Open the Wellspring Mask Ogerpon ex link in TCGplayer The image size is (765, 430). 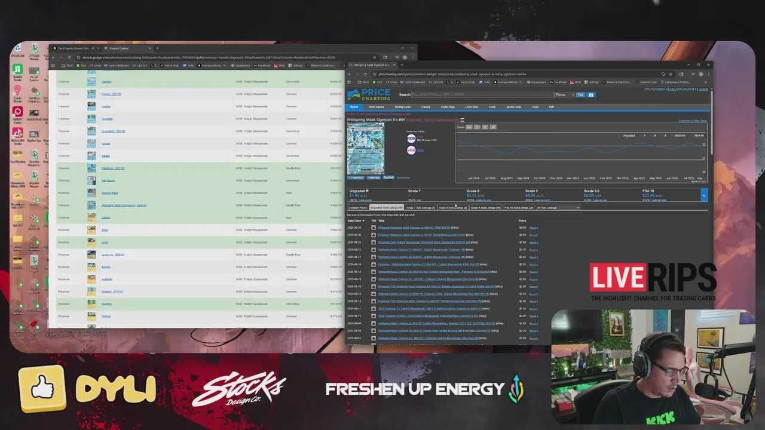point(124,205)
